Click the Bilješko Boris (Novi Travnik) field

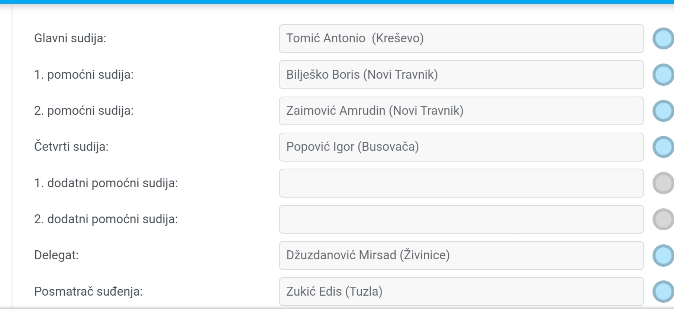click(x=461, y=75)
